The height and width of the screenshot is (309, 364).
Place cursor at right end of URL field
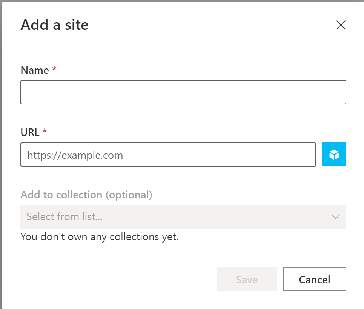(309, 154)
